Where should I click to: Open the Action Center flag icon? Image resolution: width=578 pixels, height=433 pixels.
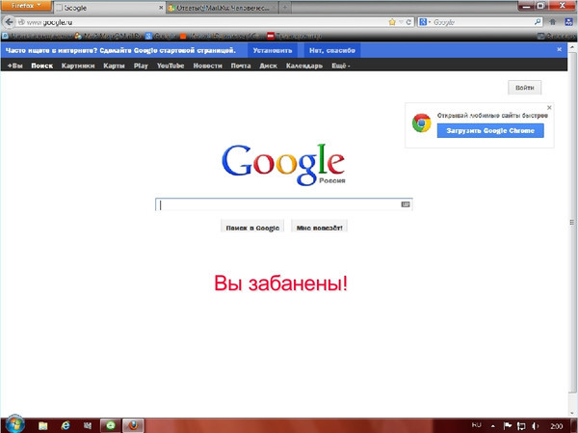(508, 426)
